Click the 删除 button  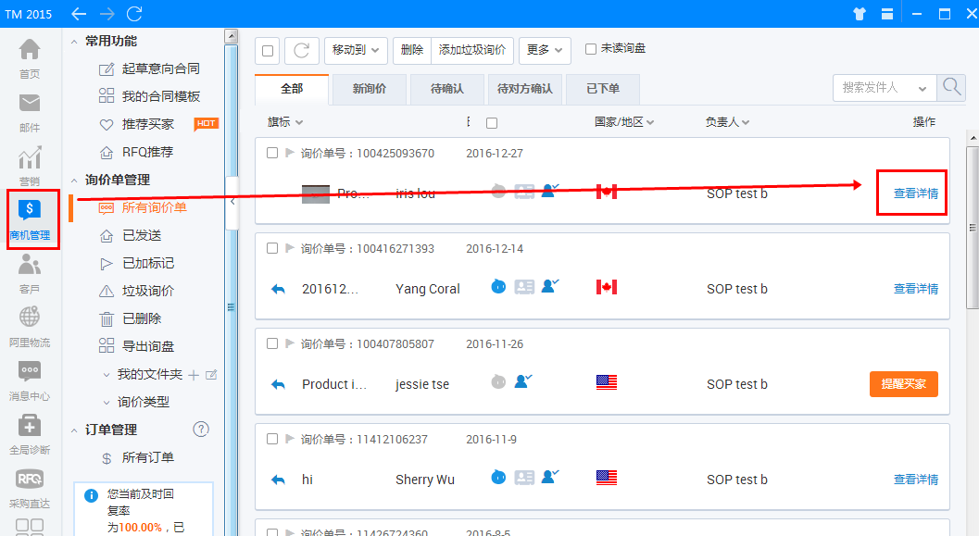pos(412,51)
